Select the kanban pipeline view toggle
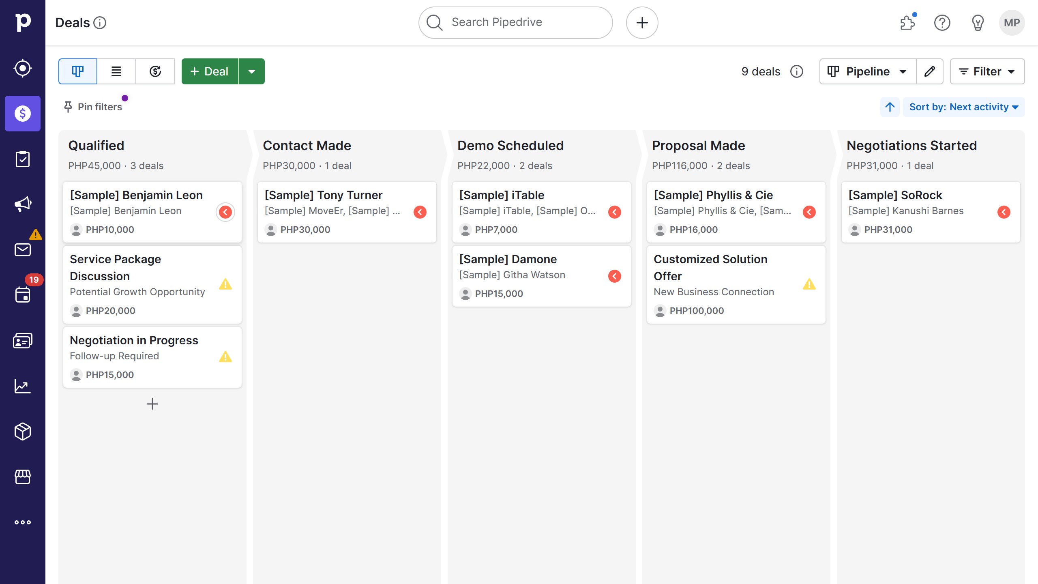1038x584 pixels. click(x=77, y=71)
